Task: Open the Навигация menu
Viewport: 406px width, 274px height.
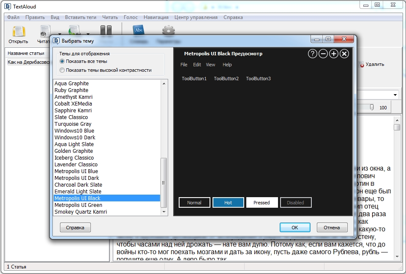Action: click(x=156, y=17)
